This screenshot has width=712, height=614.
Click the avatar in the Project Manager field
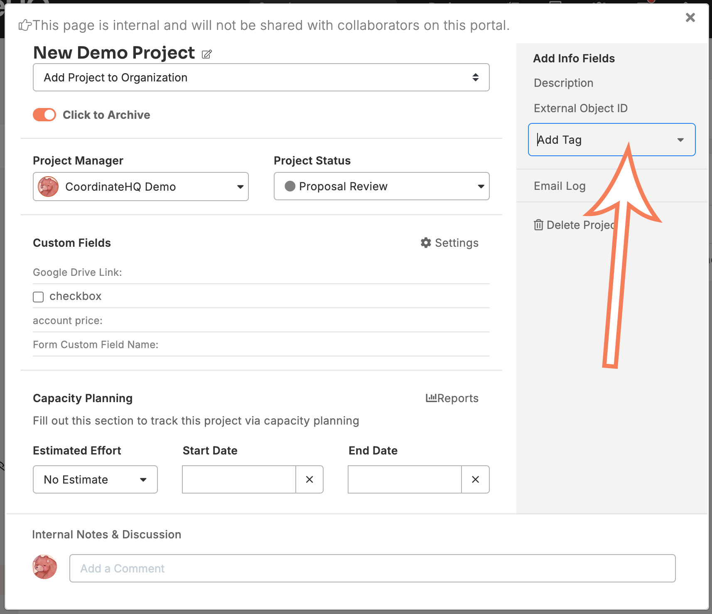48,187
